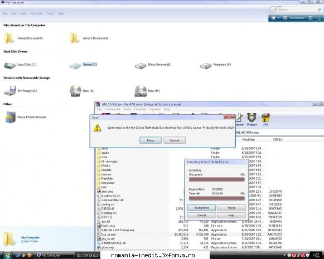This screenshot has height=259, width=324.
Task: Select the ReadMe folder in WinRAR
Action: click(107, 178)
